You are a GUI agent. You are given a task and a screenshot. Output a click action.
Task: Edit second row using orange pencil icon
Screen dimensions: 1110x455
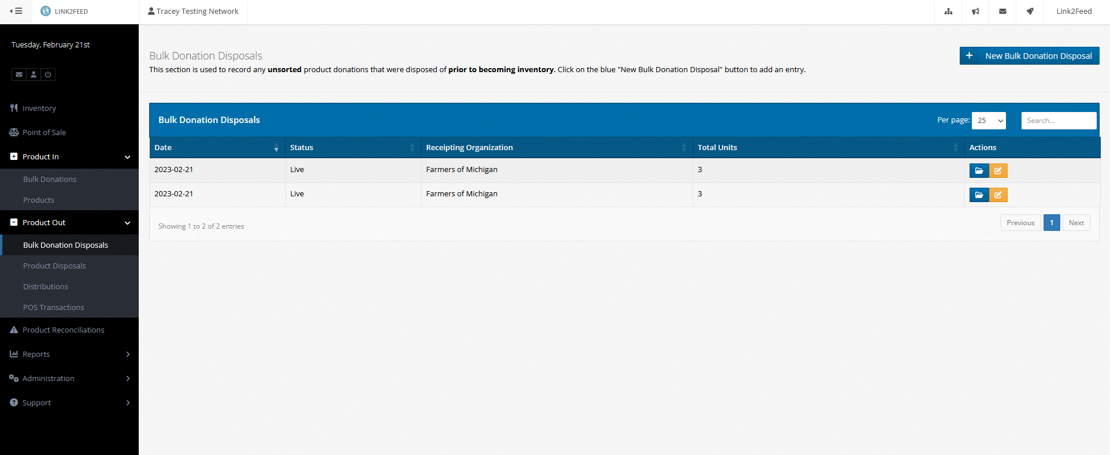998,195
